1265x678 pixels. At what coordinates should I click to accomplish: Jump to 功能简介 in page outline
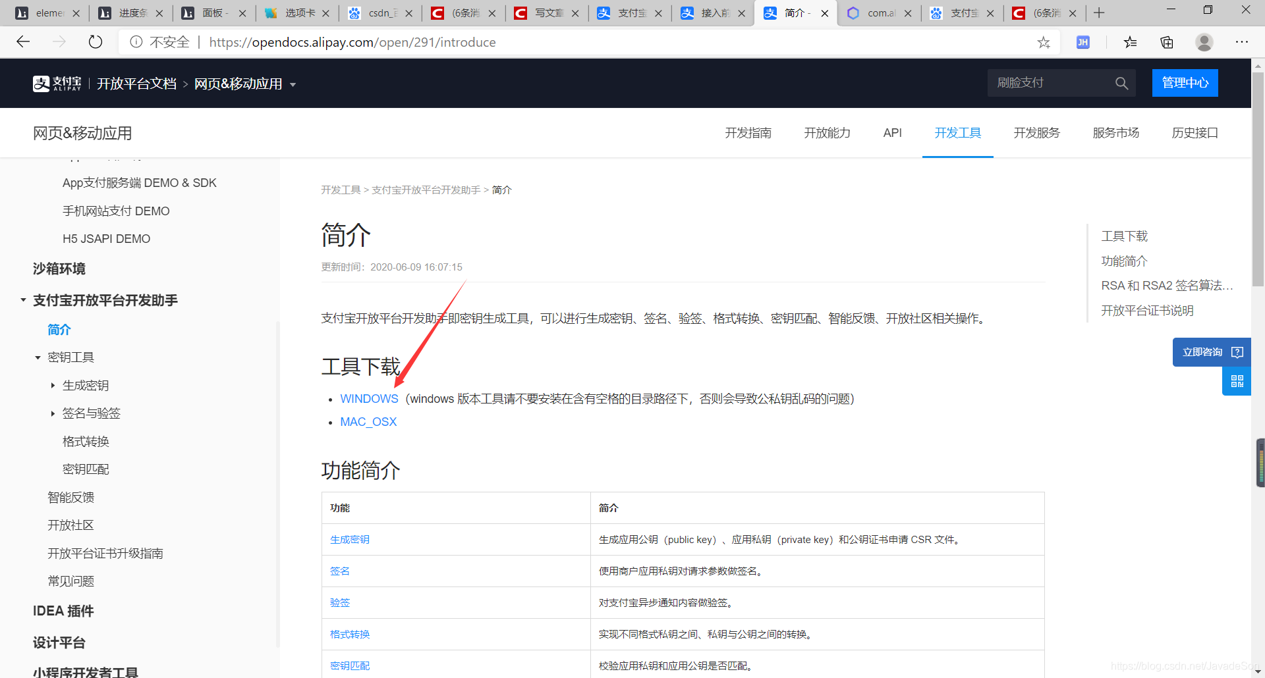click(x=1124, y=261)
